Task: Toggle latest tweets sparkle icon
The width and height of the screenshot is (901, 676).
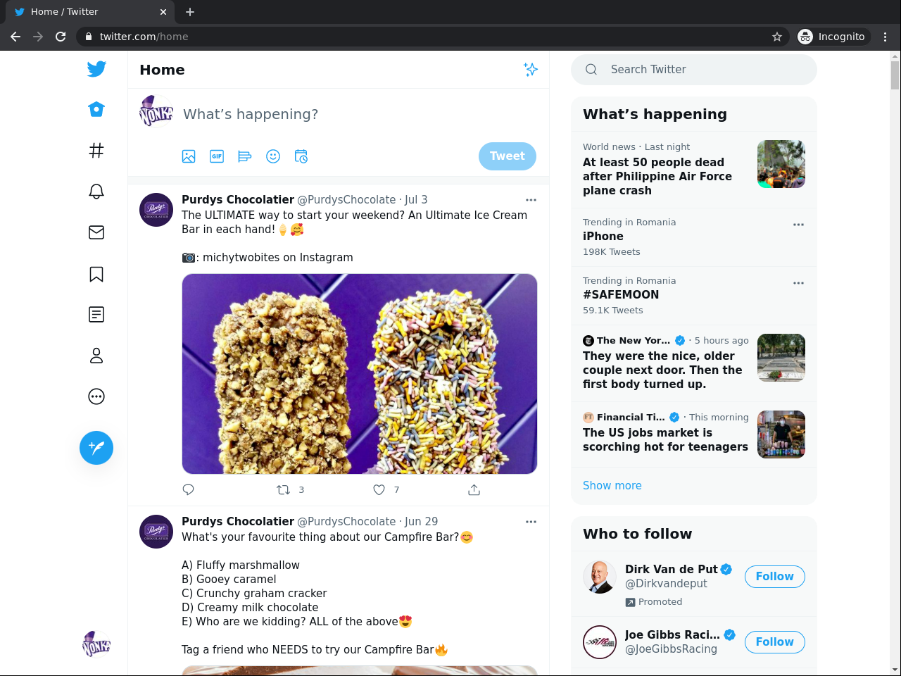Action: coord(531,69)
